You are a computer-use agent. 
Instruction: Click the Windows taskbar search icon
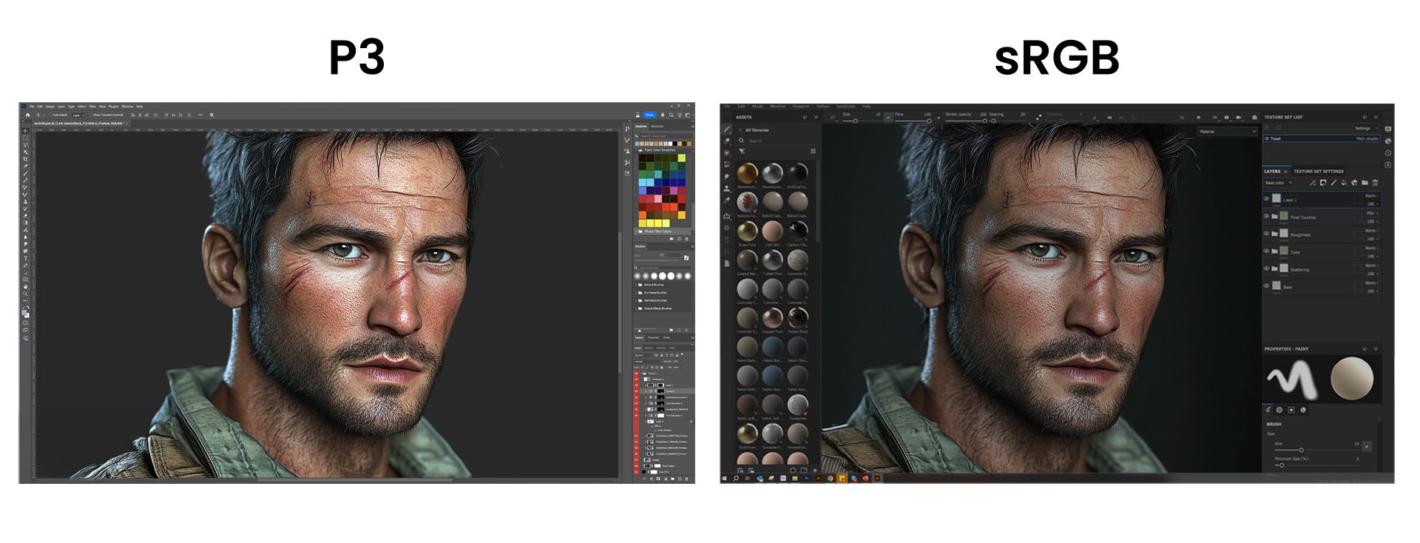[x=736, y=479]
